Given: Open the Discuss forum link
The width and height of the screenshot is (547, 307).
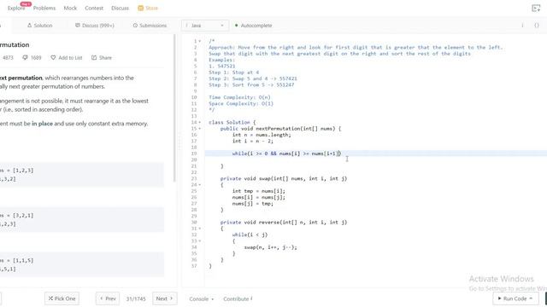Looking at the screenshot, I should 120,8.
